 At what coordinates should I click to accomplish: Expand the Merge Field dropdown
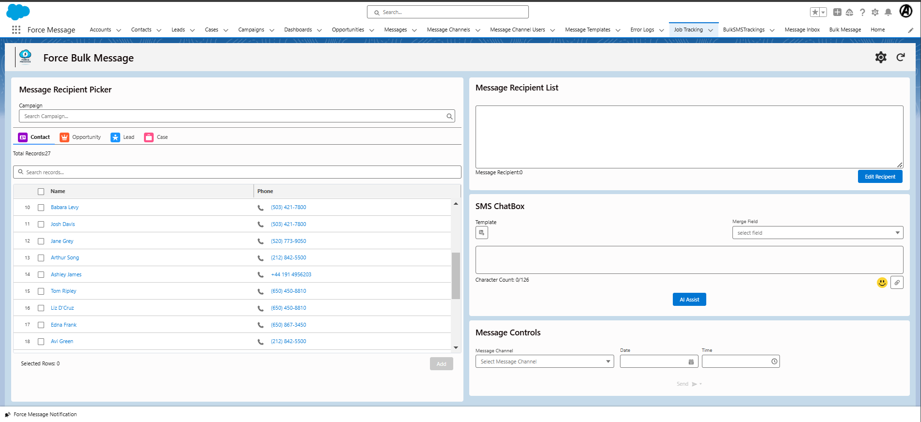point(817,233)
